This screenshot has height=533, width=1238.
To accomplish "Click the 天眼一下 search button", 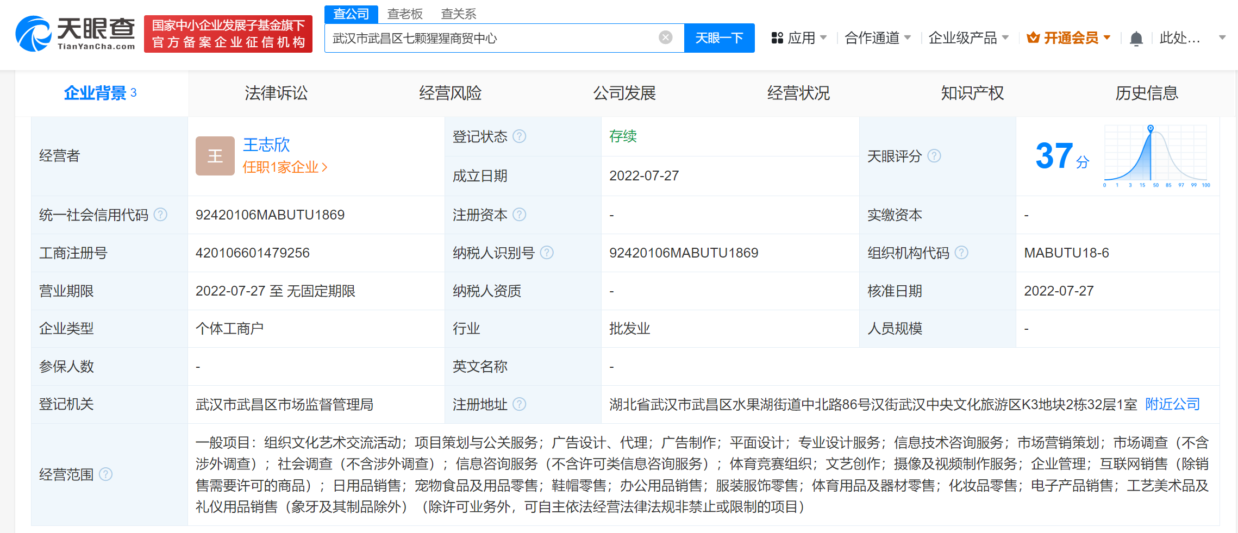I will click(719, 37).
